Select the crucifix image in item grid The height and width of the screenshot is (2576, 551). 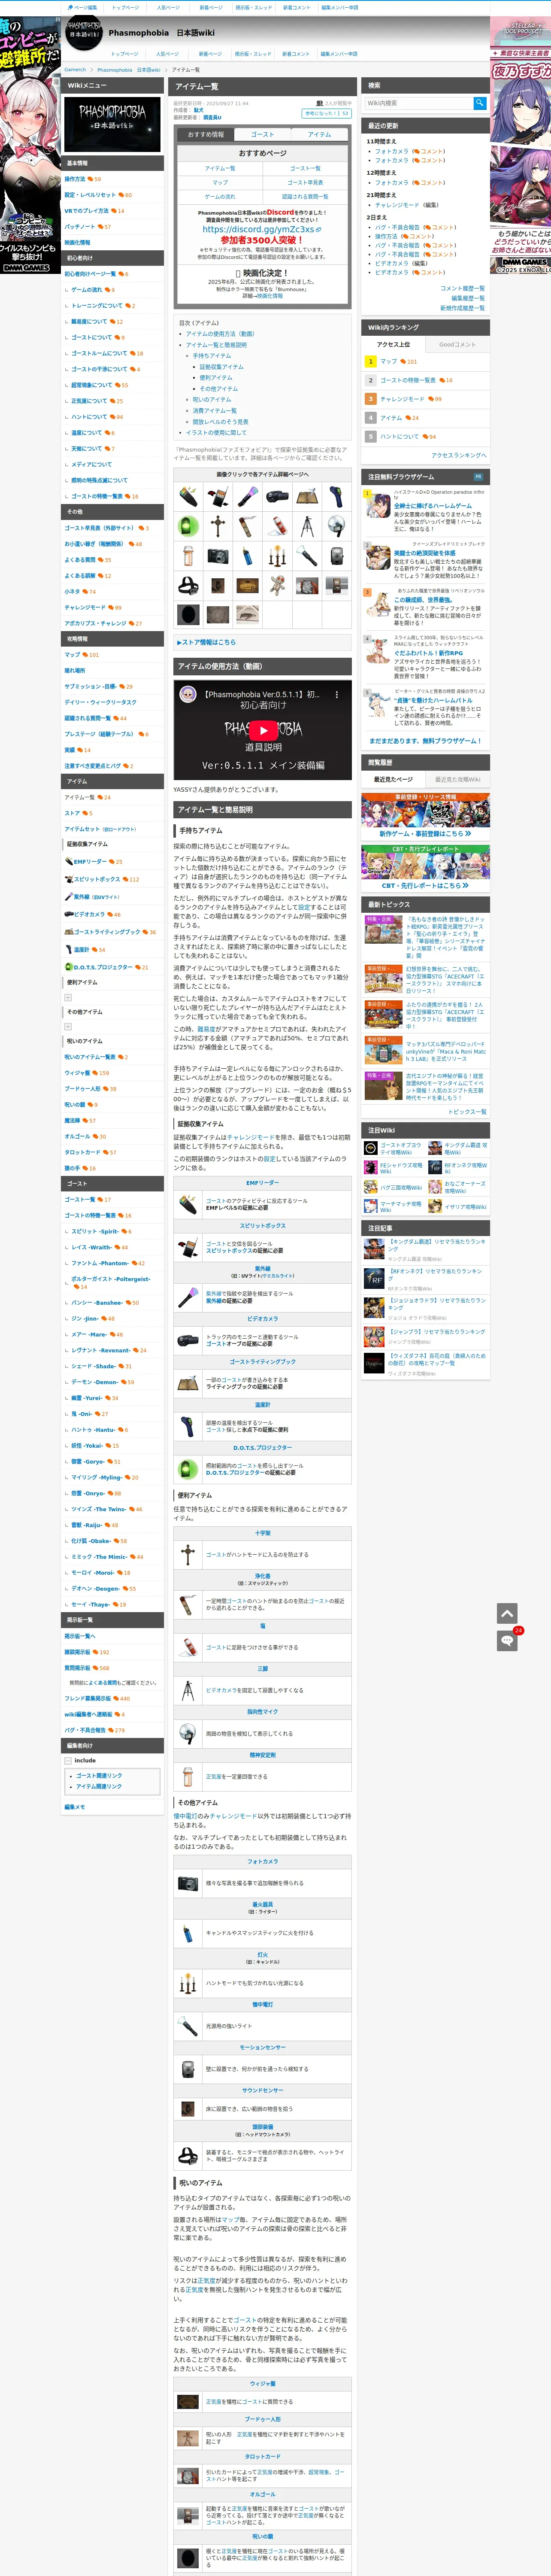pyautogui.click(x=218, y=526)
